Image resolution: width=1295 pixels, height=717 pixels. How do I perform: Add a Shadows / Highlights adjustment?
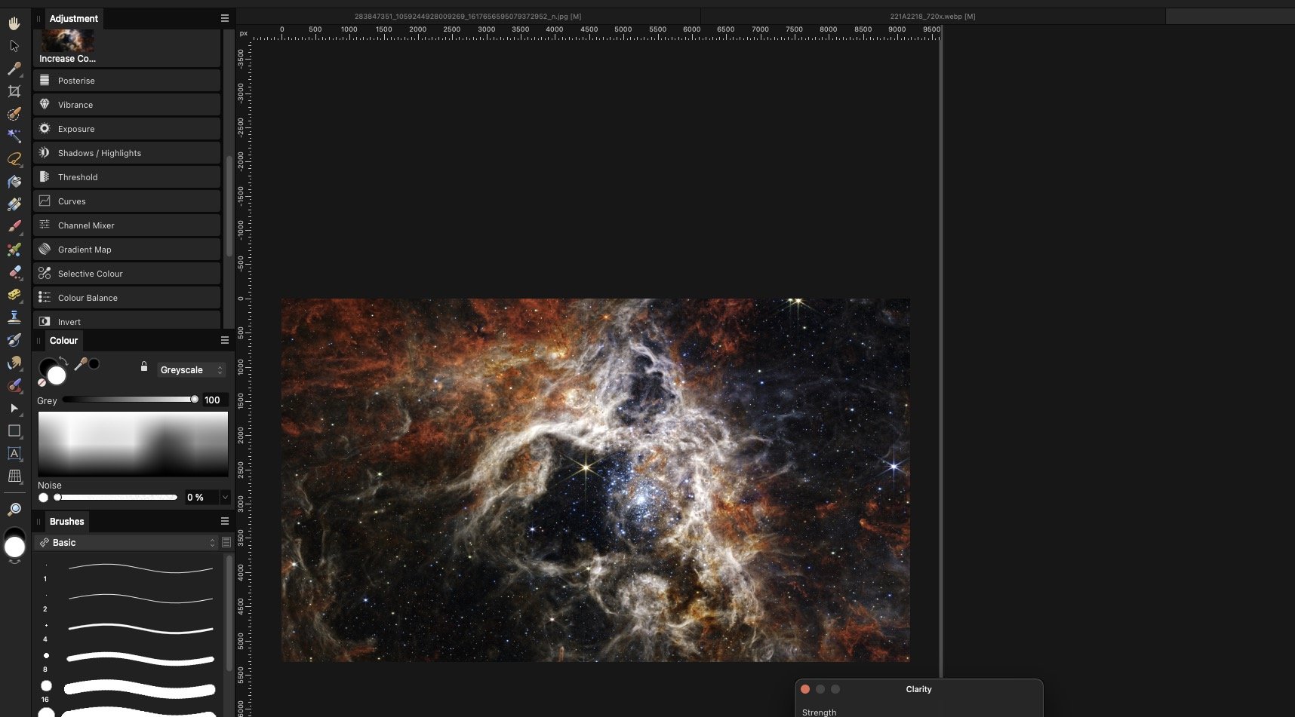tap(127, 153)
